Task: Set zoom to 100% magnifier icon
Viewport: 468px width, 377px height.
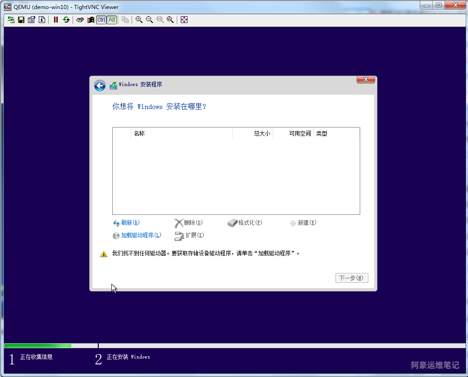Action: click(x=160, y=20)
